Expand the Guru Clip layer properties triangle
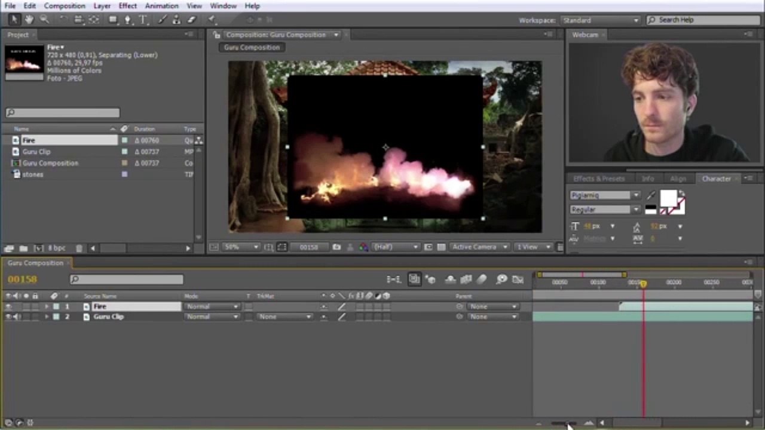 [x=47, y=317]
